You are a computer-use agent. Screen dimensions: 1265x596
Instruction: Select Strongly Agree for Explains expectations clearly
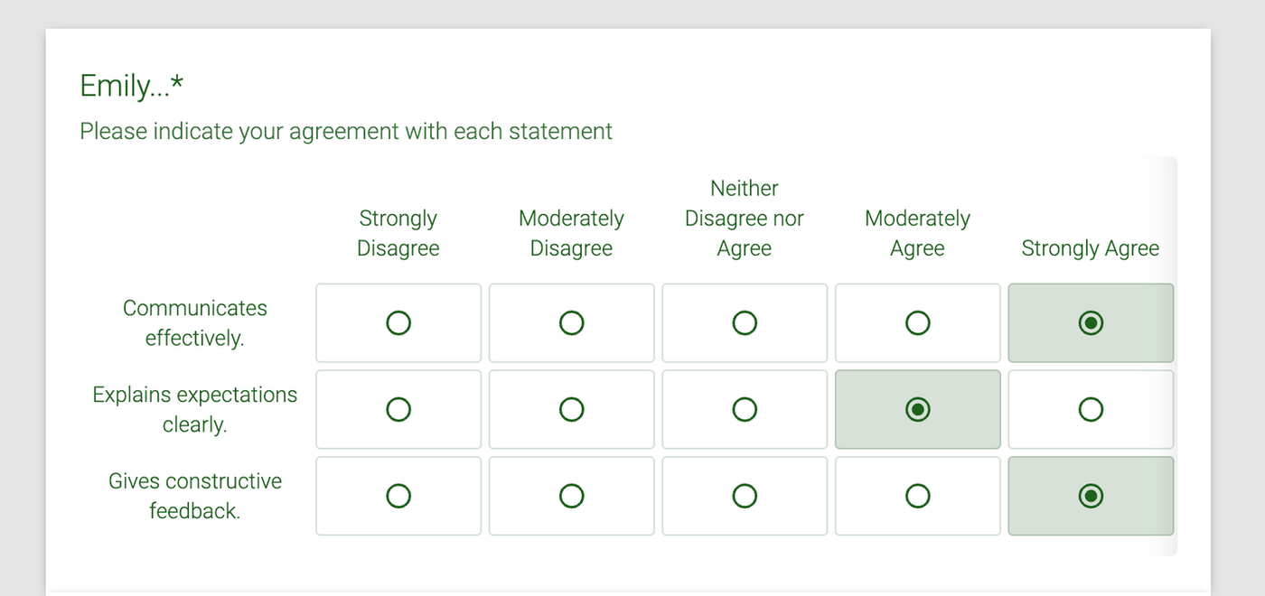(1091, 409)
